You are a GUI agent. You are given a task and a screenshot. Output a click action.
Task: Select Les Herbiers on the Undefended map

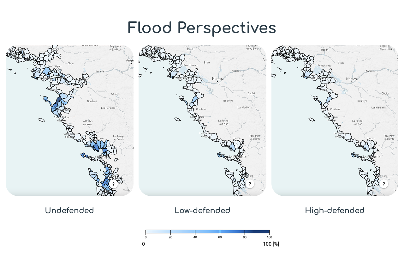108,108
